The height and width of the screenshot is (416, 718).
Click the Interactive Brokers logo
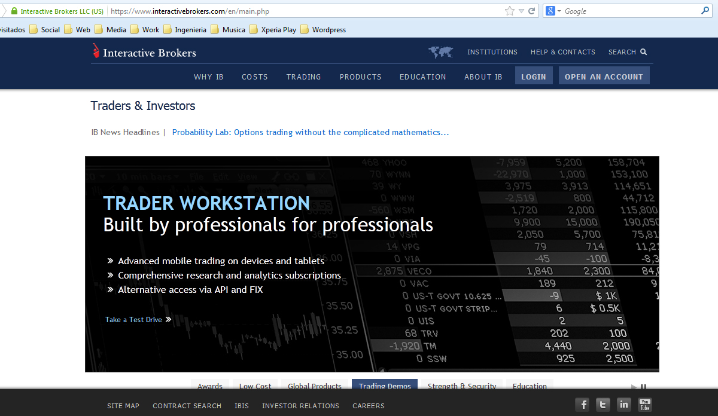(144, 52)
